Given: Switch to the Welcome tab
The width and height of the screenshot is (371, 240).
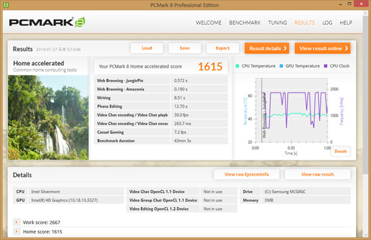Looking at the screenshot, I should tap(208, 23).
